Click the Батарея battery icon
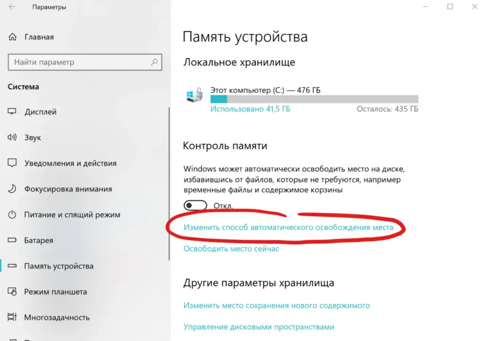Screen dimensions: 486x341 12,240
